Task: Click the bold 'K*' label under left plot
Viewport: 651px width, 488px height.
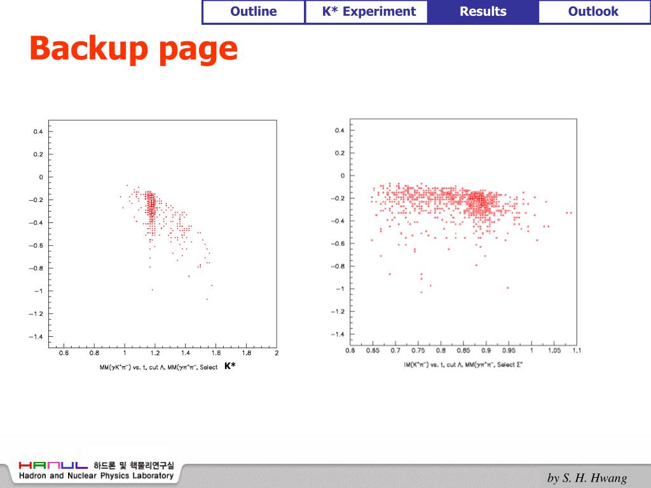Action: pos(230,365)
